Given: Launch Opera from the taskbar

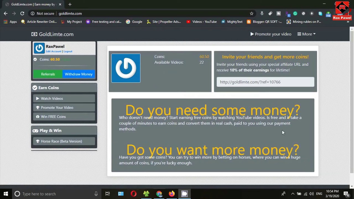Looking at the screenshot, I should point(134,194).
